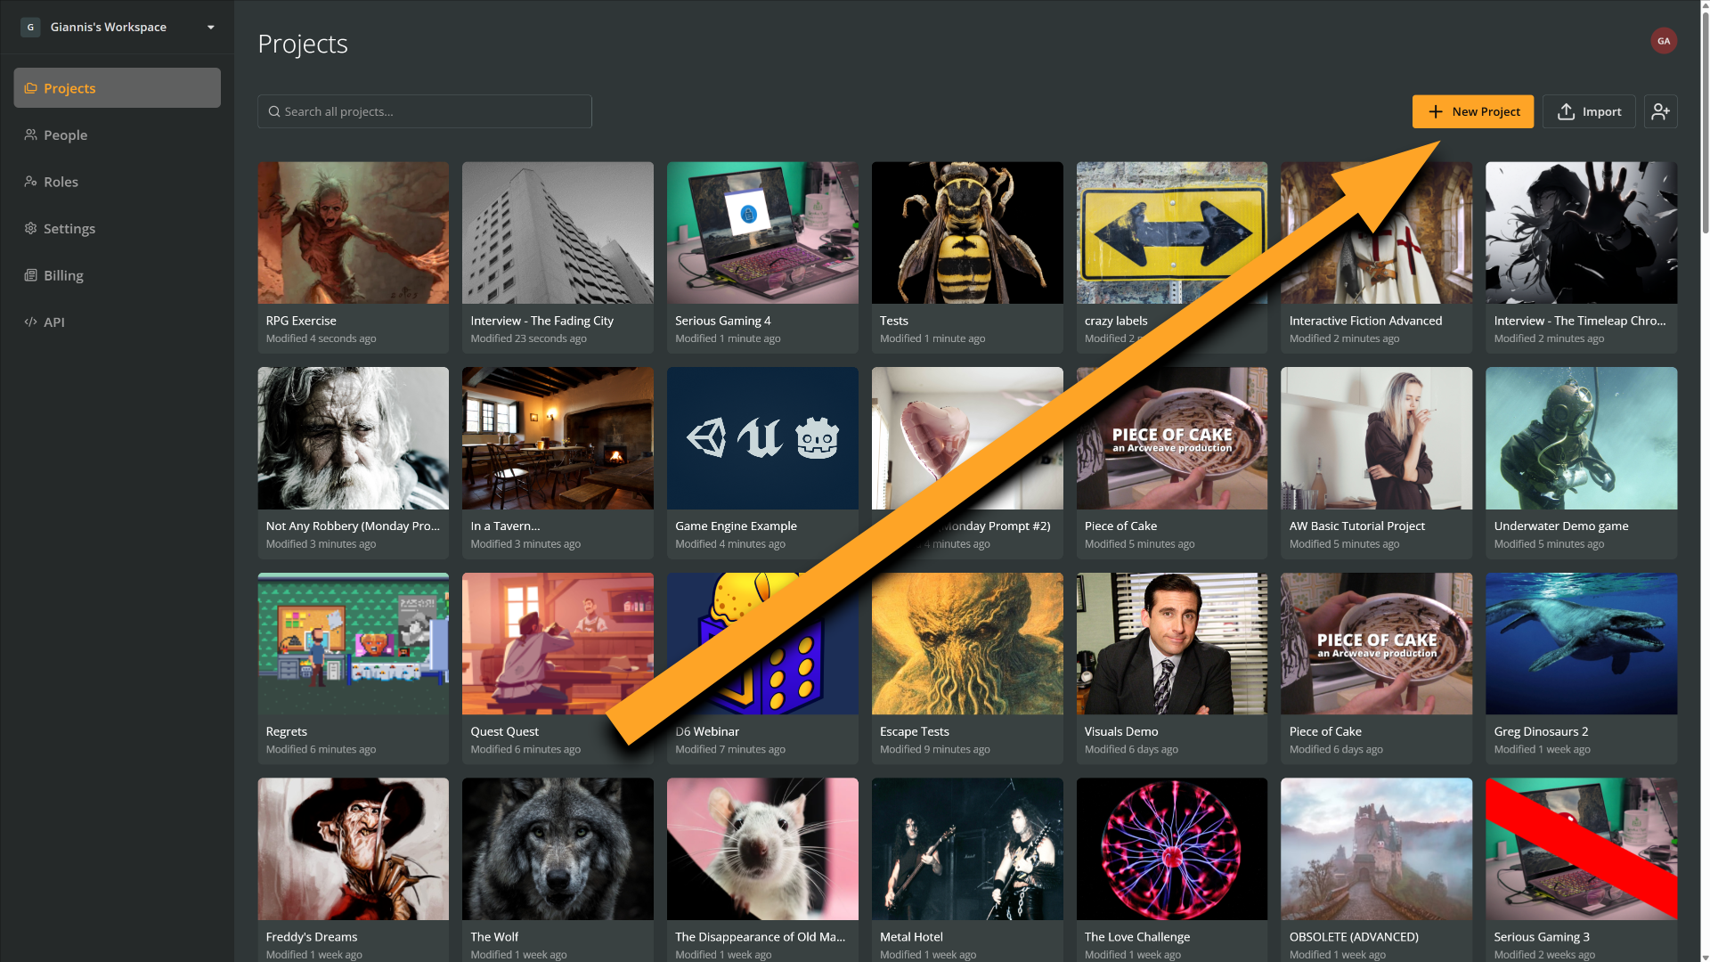Click the Billing icon in sidebar
Screen dimensions: 1710x962
[x=30, y=275]
